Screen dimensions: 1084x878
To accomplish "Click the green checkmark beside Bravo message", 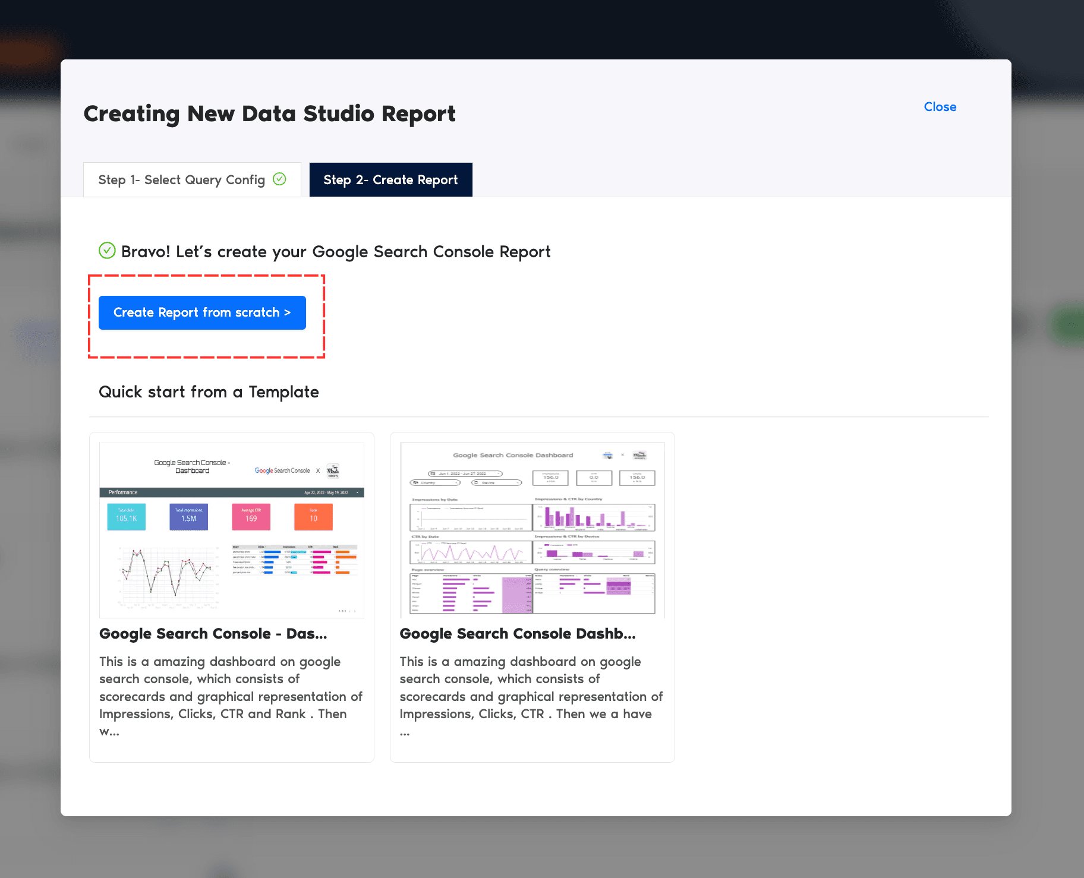I will pos(107,251).
